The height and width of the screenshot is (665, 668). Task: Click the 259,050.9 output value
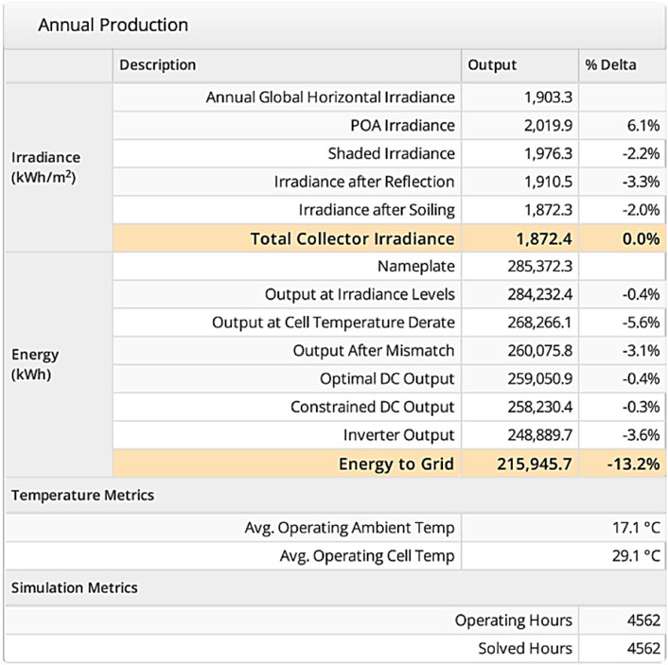539,378
